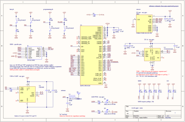Click the E1 antenna symbol

[79, 94]
